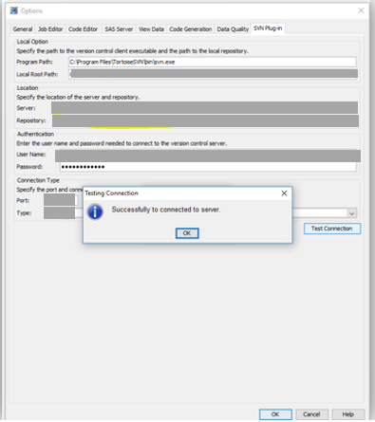This screenshot has height=422, width=375.
Task: Select the SVN Plug-in tab
Action: click(268, 28)
